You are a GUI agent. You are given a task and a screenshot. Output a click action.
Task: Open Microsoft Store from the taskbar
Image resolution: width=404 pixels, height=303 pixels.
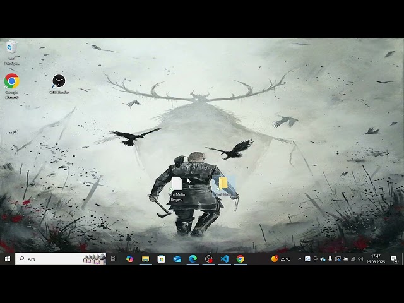coord(162,259)
